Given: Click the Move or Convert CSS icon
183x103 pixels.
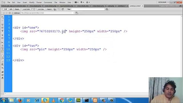Looking at the screenshot, I should click(x=3, y=68).
